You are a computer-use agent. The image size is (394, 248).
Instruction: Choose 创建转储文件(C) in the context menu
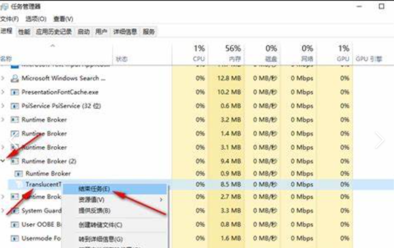point(115,225)
